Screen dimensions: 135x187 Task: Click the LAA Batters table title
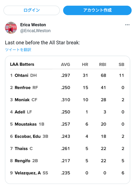coord(22,64)
